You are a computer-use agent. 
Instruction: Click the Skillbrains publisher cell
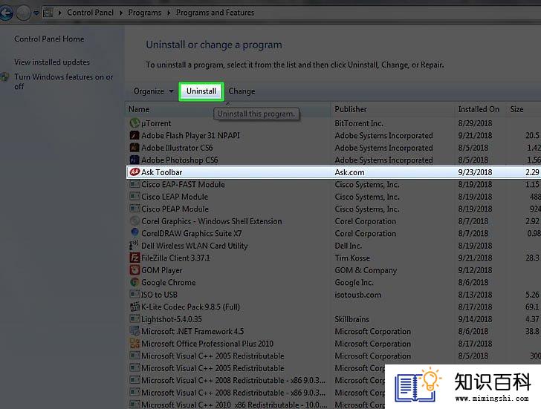point(352,319)
